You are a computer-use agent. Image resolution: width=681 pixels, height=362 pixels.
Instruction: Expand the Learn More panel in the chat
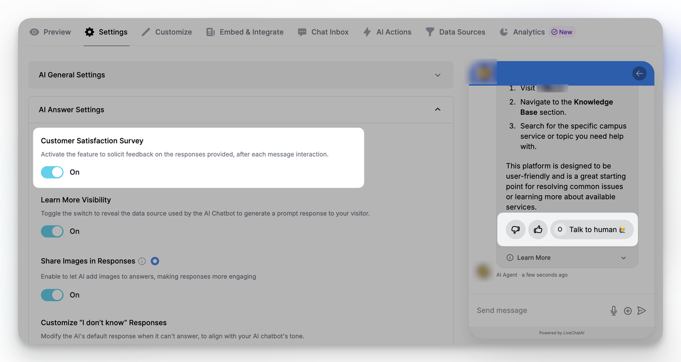[623, 257]
